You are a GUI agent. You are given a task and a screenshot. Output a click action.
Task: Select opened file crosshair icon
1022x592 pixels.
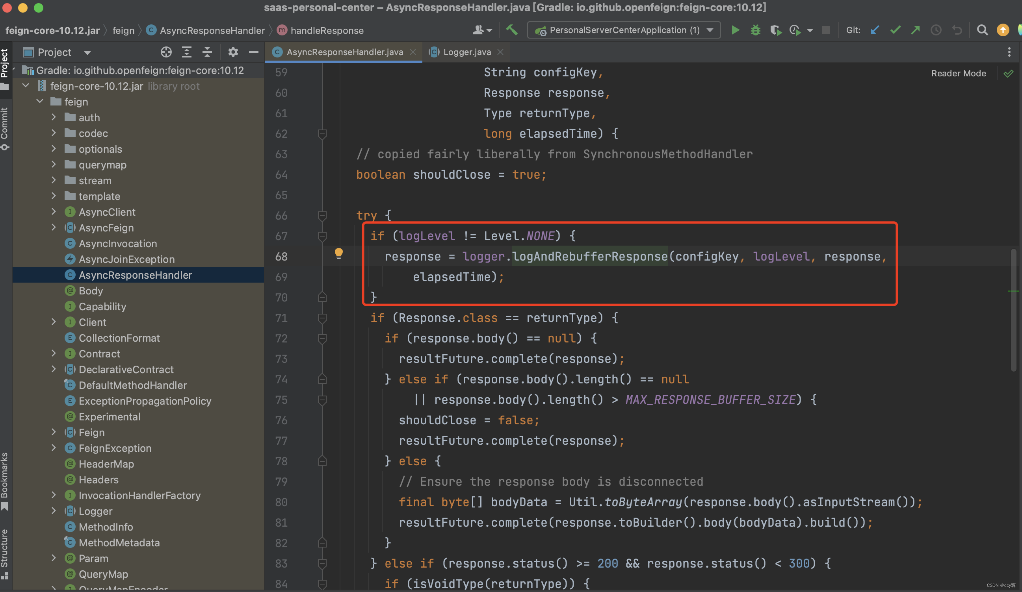pos(166,52)
